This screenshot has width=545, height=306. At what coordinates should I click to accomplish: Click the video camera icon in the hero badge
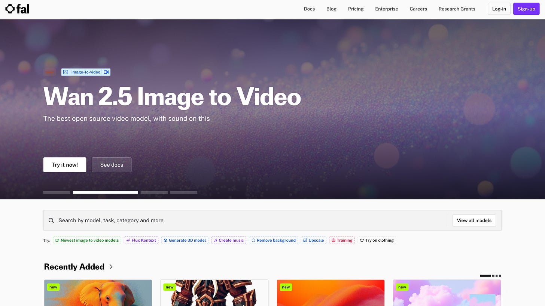point(106,72)
